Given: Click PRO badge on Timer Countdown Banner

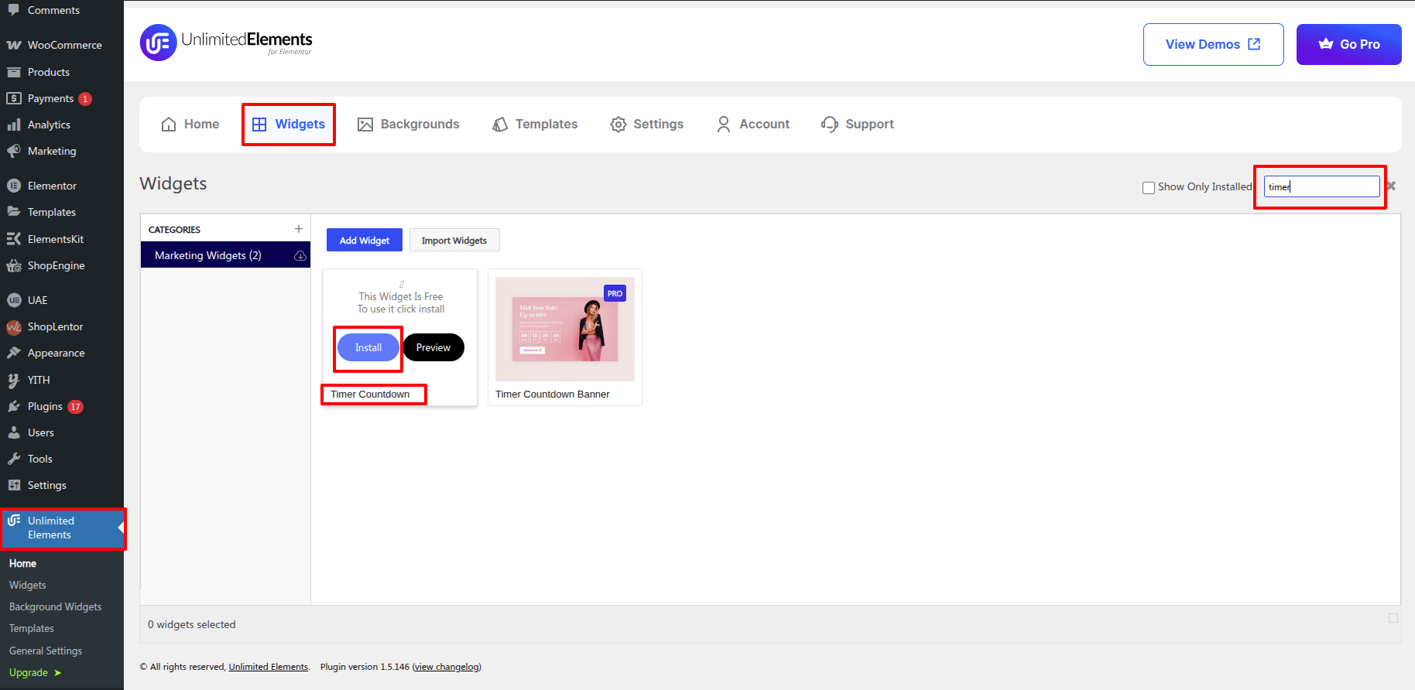Looking at the screenshot, I should [x=615, y=294].
